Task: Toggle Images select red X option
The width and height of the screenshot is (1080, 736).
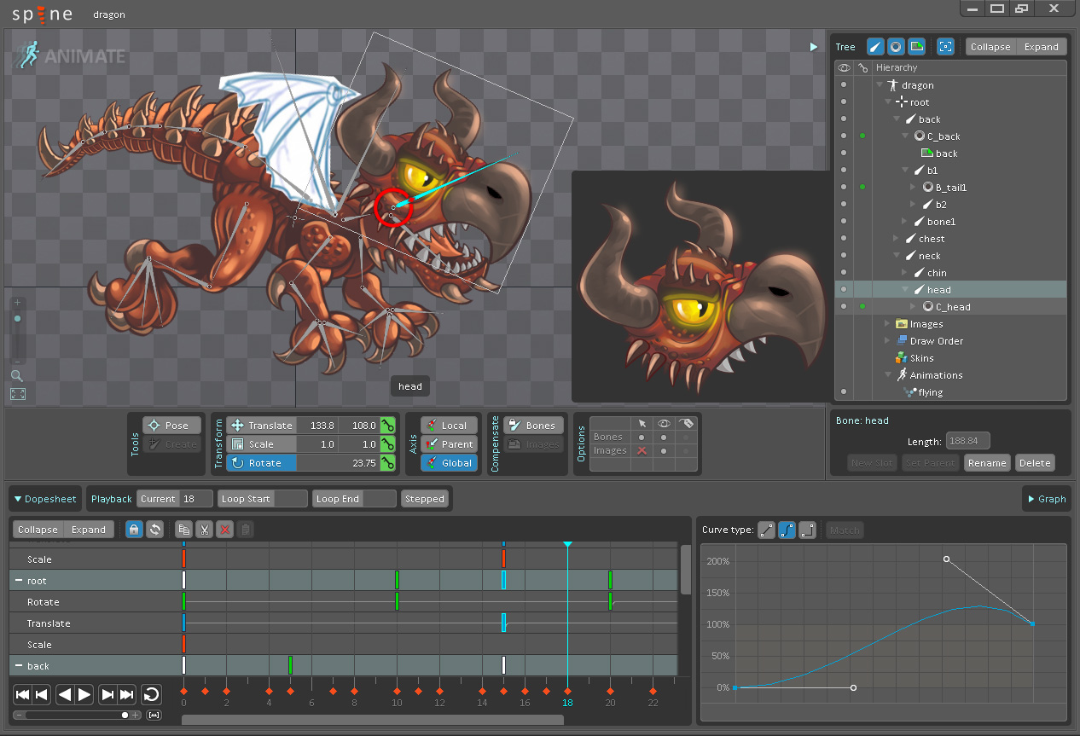Action: [642, 450]
